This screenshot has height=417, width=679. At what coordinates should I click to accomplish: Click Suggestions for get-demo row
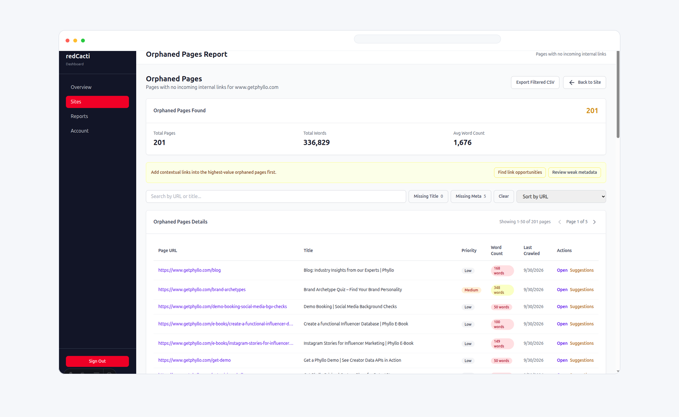582,360
